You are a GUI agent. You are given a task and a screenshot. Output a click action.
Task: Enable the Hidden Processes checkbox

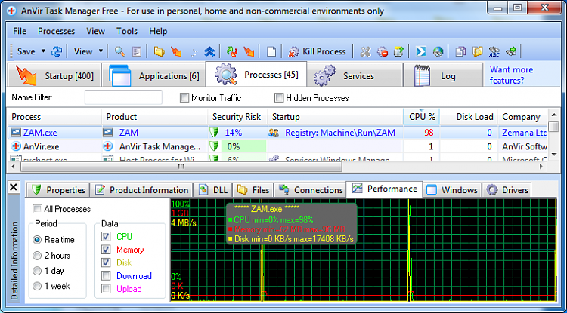[x=279, y=98]
